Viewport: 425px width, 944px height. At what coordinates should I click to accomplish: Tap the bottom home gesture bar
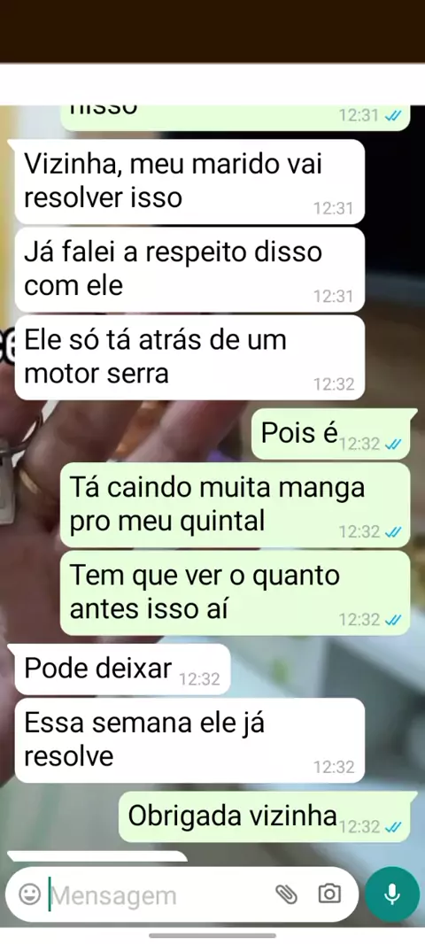212,935
